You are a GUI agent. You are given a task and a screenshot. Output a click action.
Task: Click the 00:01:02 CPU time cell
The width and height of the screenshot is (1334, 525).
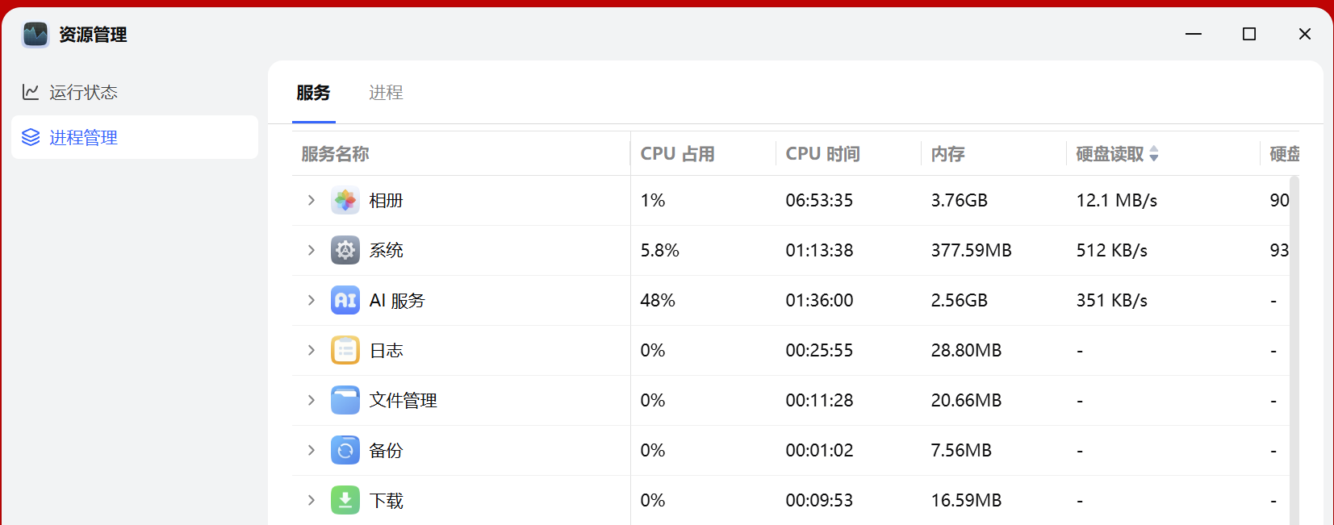click(x=819, y=450)
